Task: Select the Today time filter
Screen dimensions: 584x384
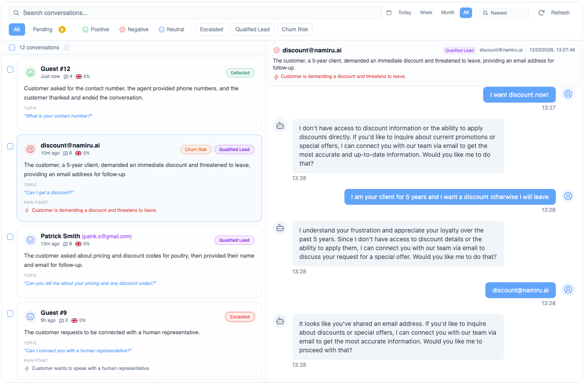Action: (x=405, y=12)
